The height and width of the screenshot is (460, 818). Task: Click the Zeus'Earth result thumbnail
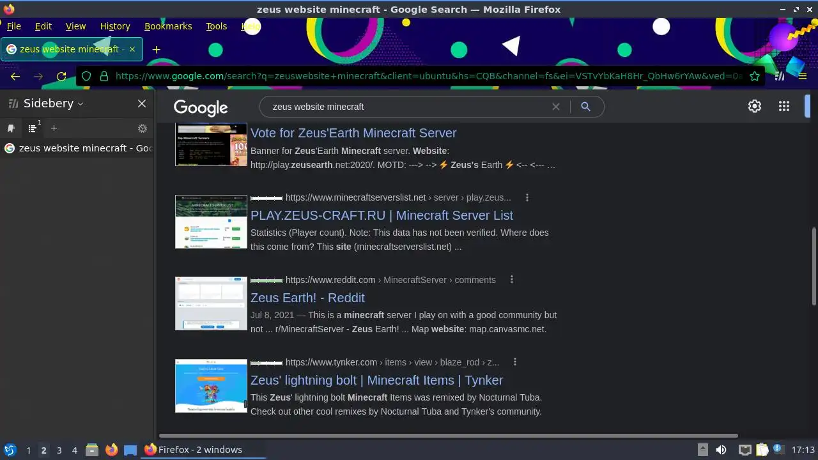211,144
